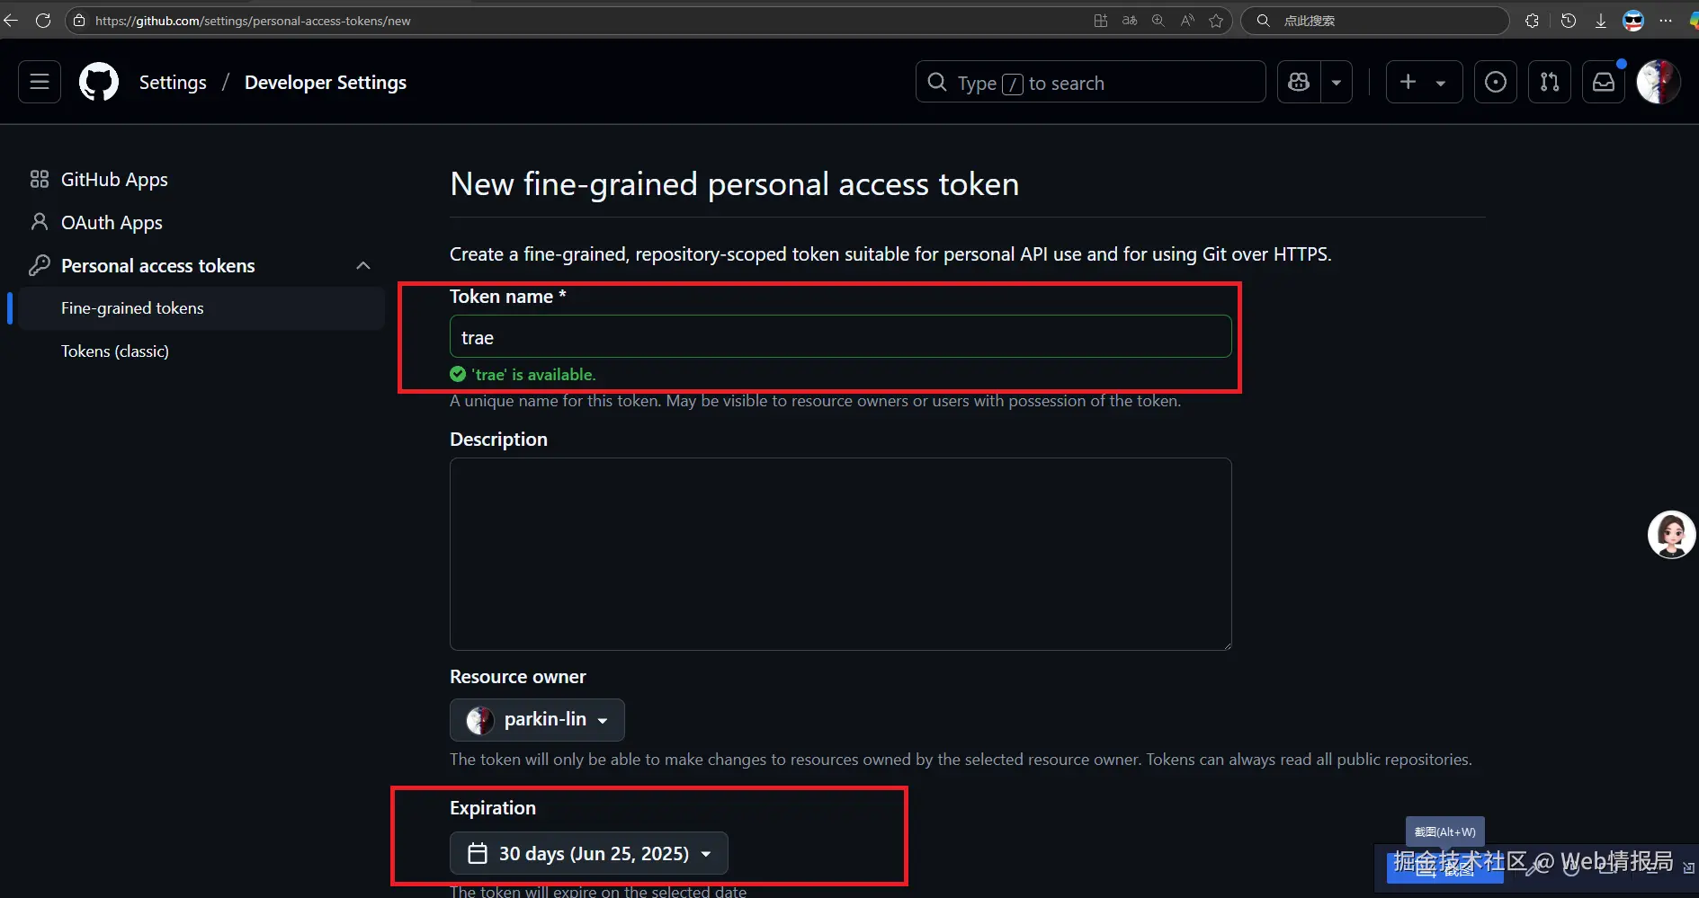
Task: Click the search magnifier in GitHub header
Action: (936, 82)
